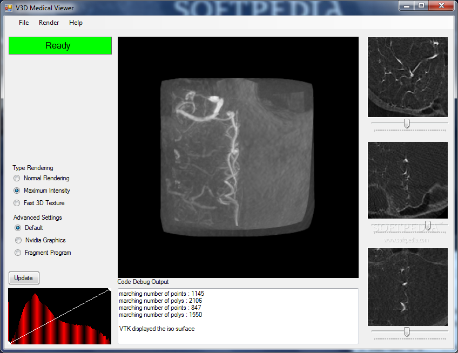Click the bottom slice image thumbnail
Viewport: 458px width, 353px height.
[407, 287]
